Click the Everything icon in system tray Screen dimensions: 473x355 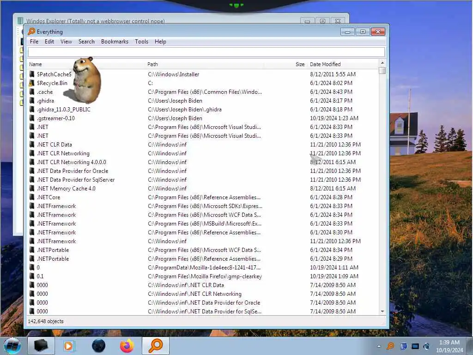390,346
